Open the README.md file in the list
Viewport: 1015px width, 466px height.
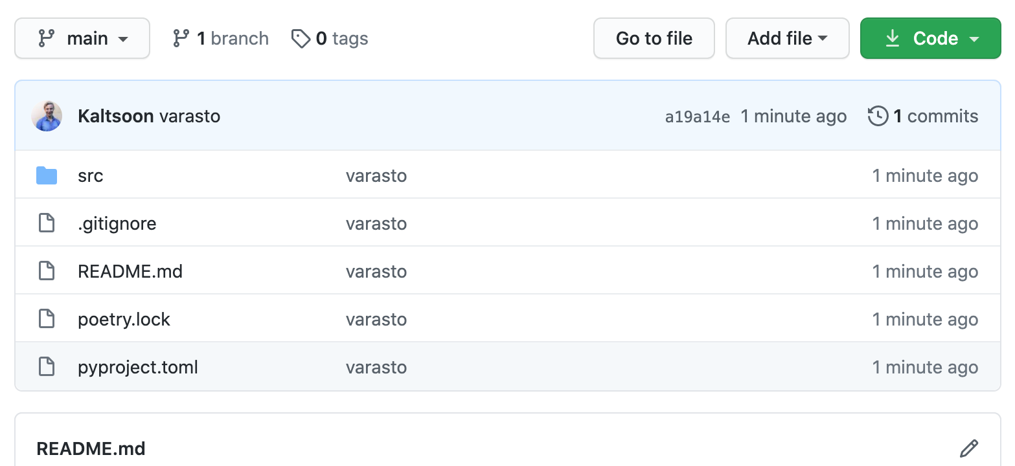130,271
